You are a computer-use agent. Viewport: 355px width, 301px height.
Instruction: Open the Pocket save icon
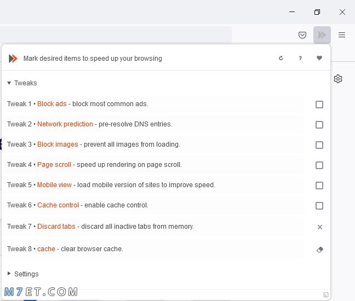(x=302, y=35)
